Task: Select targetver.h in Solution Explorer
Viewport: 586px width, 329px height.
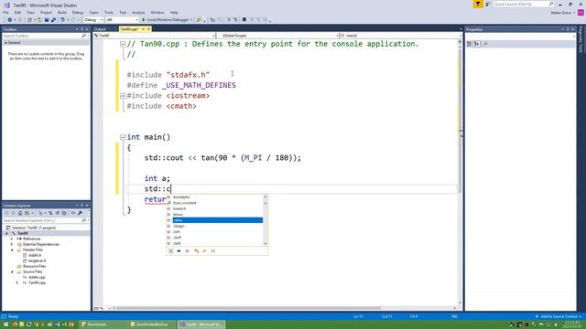Action: 38,260
